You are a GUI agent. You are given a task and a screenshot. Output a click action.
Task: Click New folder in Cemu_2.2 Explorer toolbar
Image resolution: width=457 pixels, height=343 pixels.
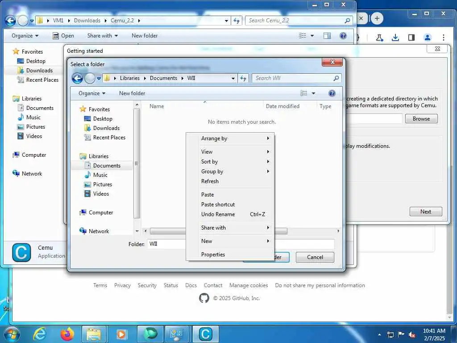coord(144,36)
